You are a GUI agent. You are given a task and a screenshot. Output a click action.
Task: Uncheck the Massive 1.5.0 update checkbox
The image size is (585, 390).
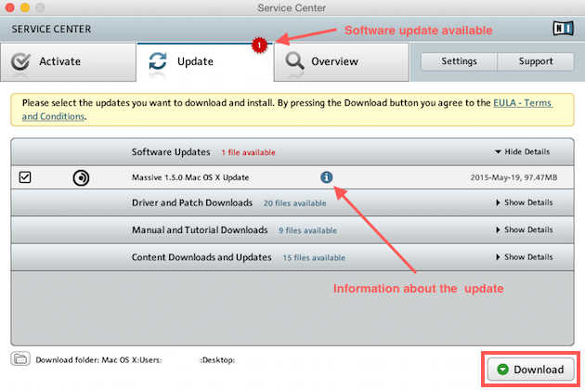click(25, 177)
